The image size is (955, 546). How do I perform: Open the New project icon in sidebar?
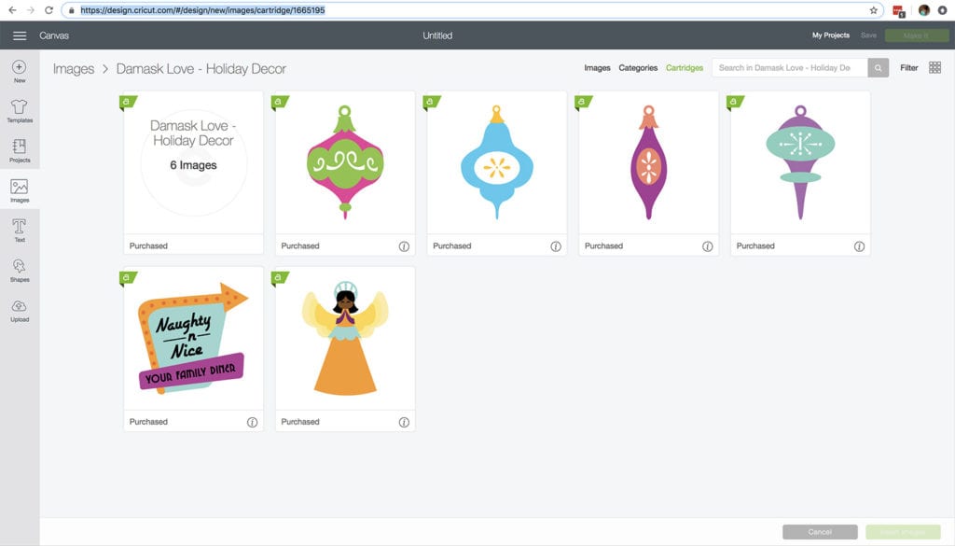(20, 71)
